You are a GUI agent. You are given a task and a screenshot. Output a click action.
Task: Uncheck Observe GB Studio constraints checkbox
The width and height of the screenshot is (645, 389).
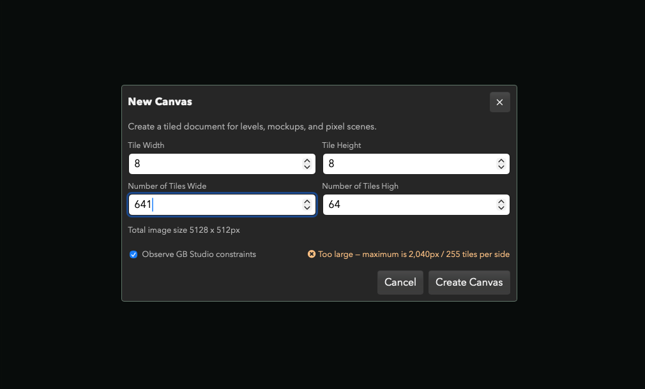[133, 254]
